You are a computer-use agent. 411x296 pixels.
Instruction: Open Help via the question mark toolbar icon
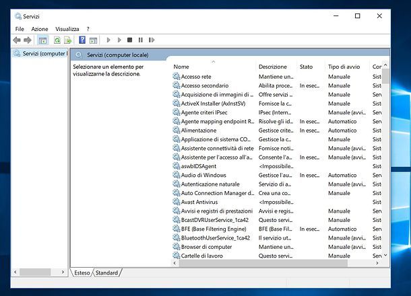82,40
